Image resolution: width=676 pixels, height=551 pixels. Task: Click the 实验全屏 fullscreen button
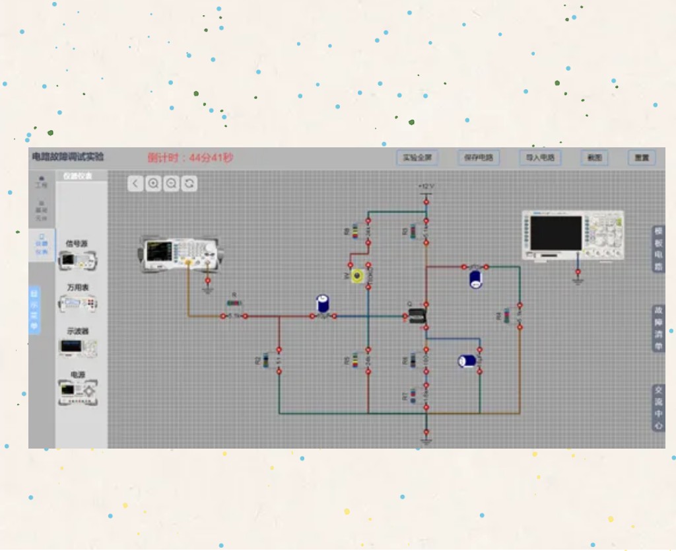tap(417, 158)
